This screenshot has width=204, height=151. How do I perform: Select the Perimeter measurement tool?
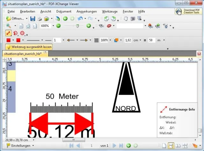tap(15, 33)
